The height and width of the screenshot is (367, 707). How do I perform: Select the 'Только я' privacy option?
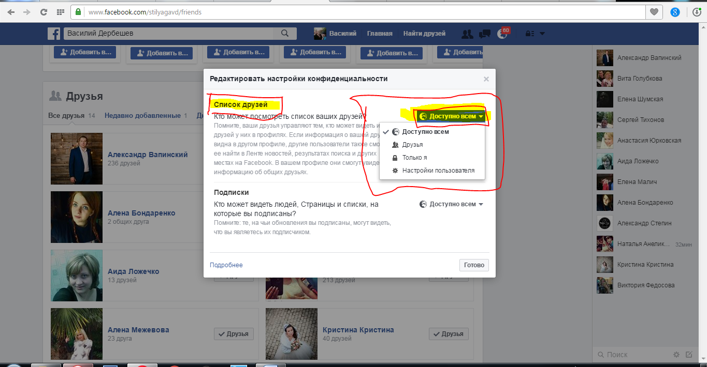click(x=414, y=158)
